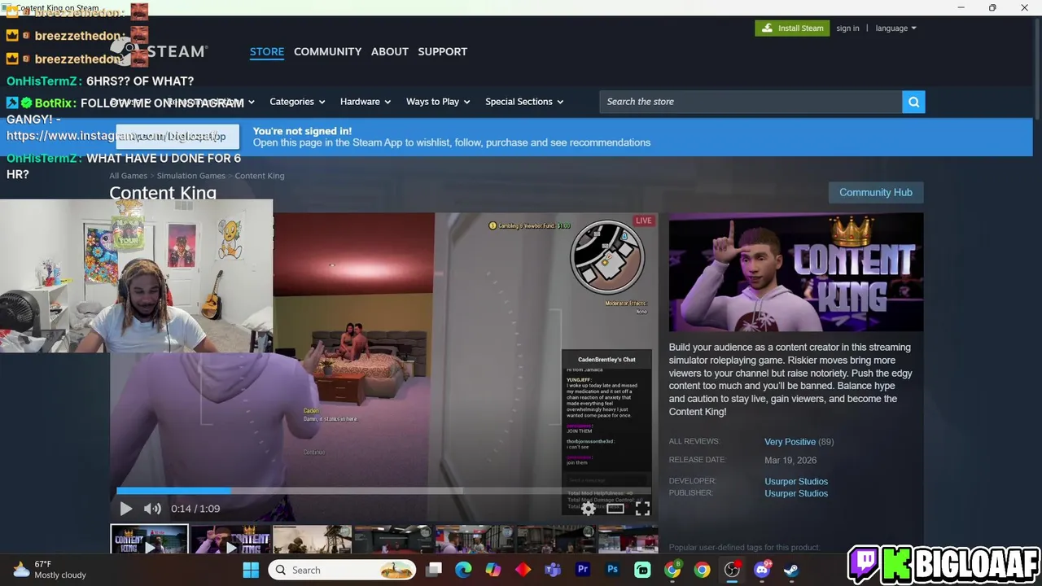Select the soldier screenshot thumbnail
Viewport: 1042px width, 586px height.
pos(312,540)
